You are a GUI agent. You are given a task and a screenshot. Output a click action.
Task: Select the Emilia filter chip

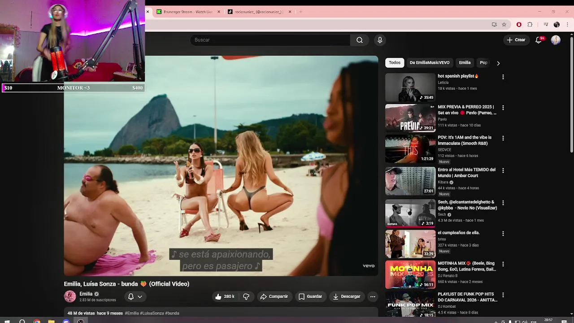click(x=465, y=63)
